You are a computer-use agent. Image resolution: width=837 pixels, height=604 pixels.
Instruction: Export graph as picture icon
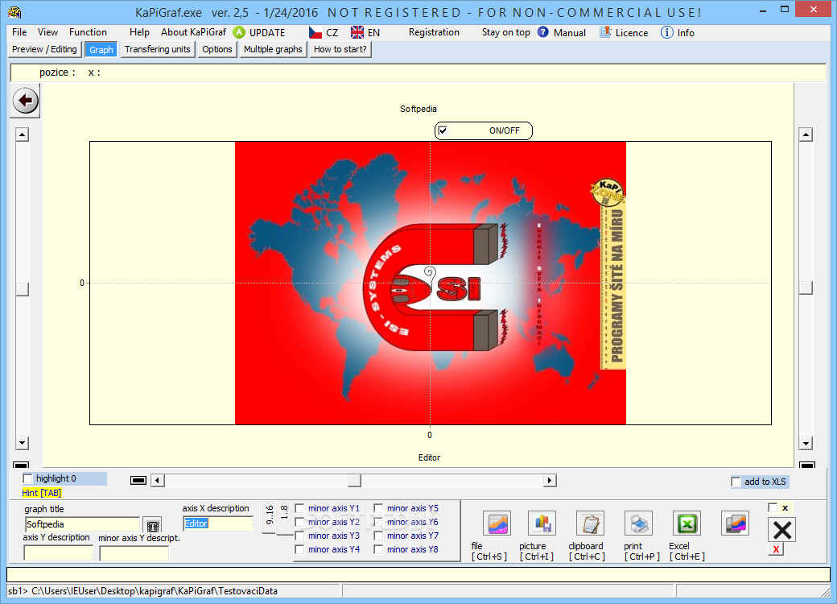(x=542, y=523)
